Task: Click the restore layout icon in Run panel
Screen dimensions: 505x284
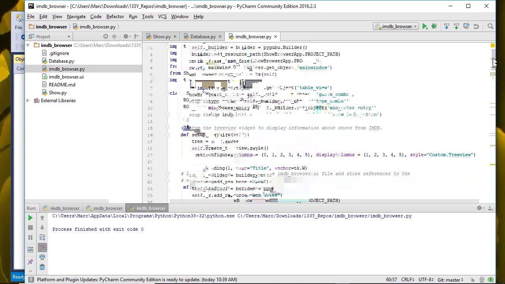Action: tap(30, 249)
